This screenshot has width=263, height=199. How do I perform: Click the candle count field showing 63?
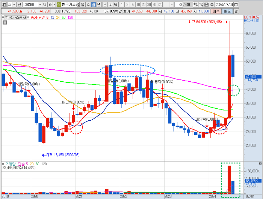coord(179,4)
